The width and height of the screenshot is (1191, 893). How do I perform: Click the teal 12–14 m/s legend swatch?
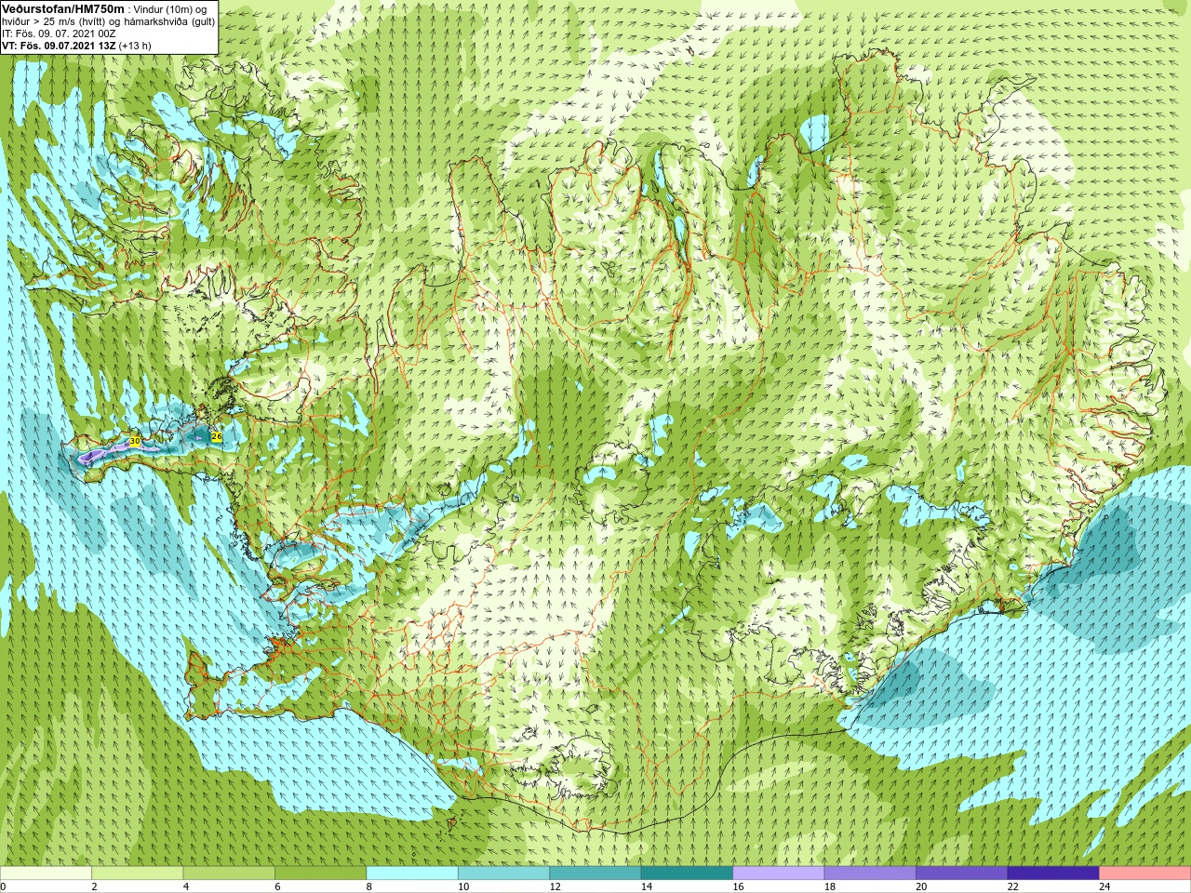coord(595,873)
